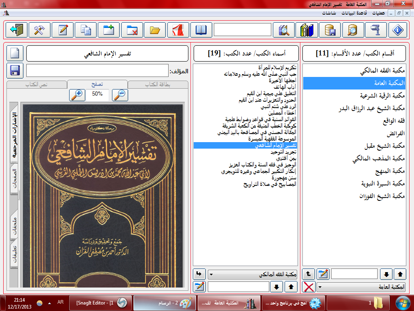This screenshot has height=311, width=414.
Task: Click the delete folder icon with red X
Action: pos(132,30)
